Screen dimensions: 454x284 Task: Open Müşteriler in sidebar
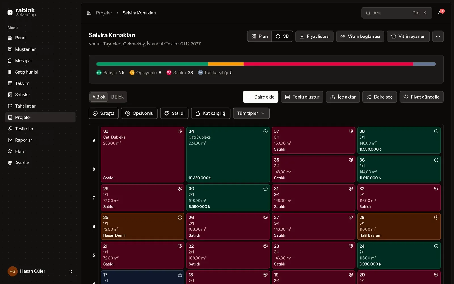pyautogui.click(x=40, y=49)
